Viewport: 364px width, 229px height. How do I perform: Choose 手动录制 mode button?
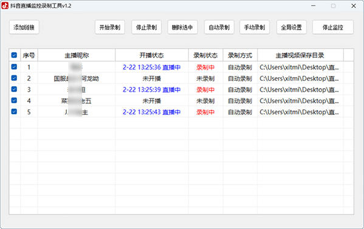click(x=255, y=27)
